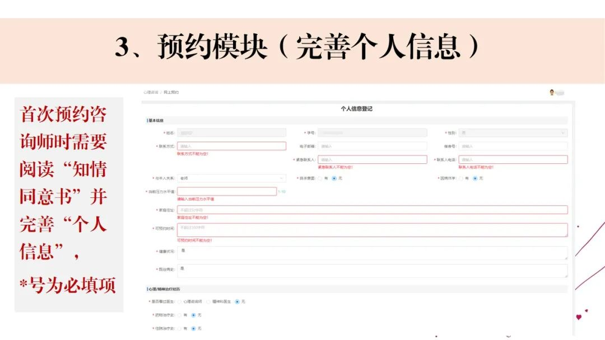Click the 可预约时间 available time textarea
605x340 pixels.
(373, 230)
